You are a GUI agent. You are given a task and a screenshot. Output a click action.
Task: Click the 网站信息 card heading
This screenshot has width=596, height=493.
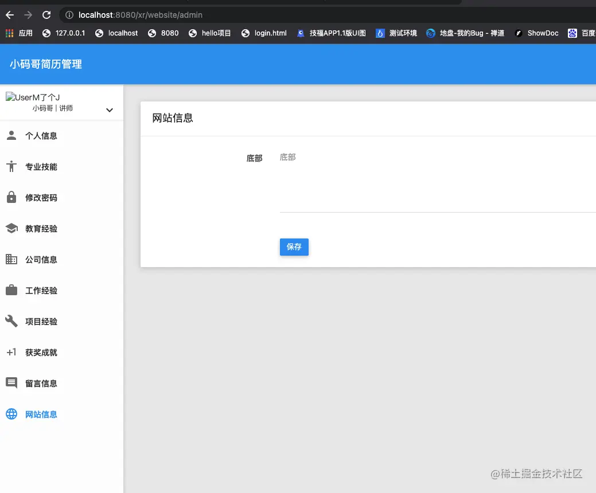pyautogui.click(x=173, y=118)
